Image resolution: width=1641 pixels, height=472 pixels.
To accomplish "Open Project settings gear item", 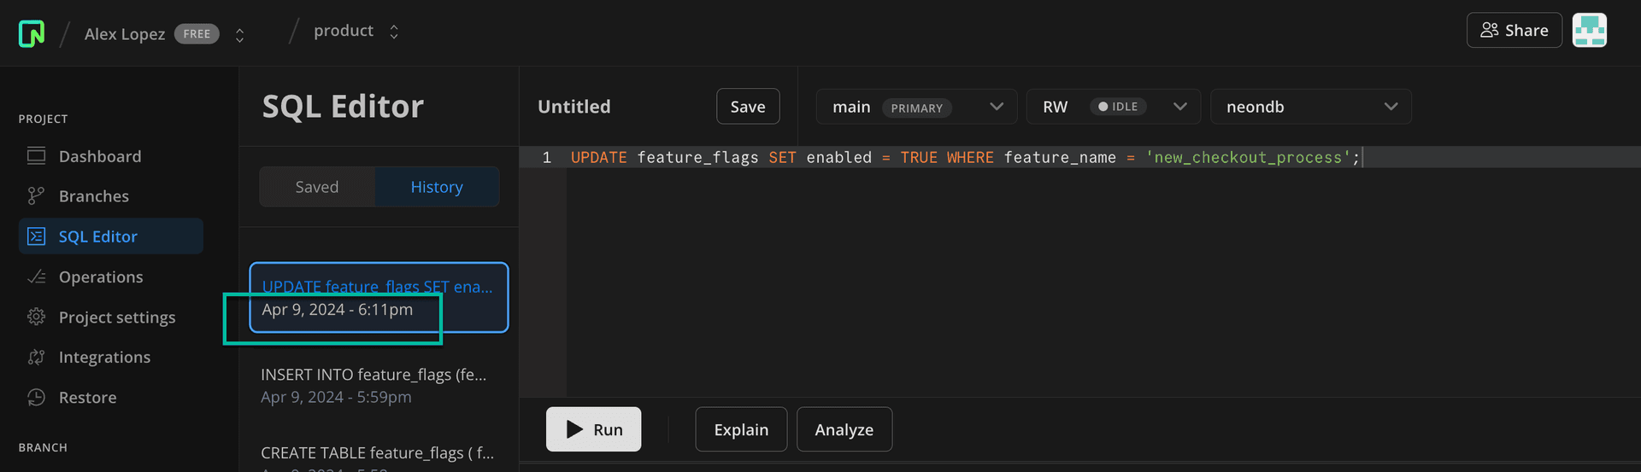I will pos(116,318).
